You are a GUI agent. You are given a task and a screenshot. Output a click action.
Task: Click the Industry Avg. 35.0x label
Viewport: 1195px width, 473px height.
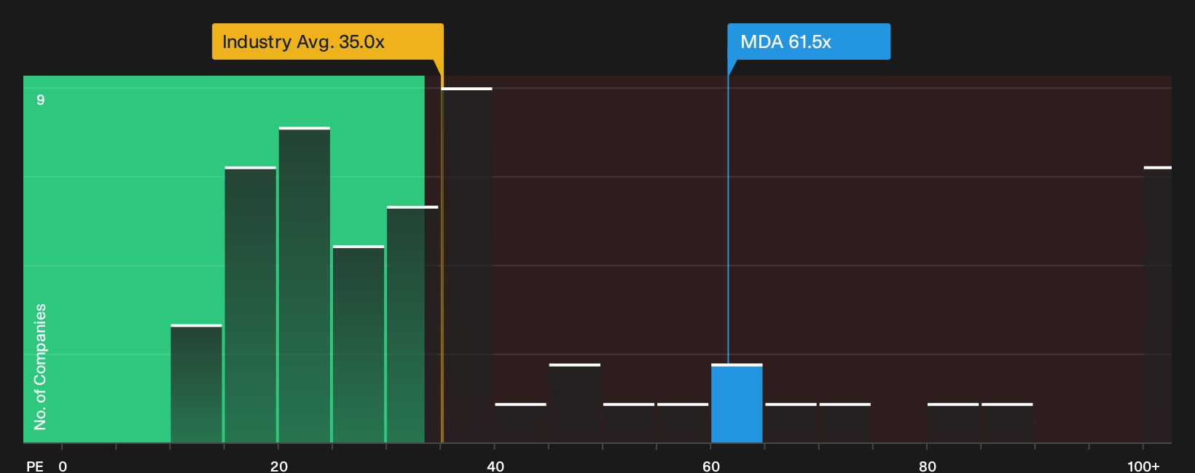tap(327, 41)
